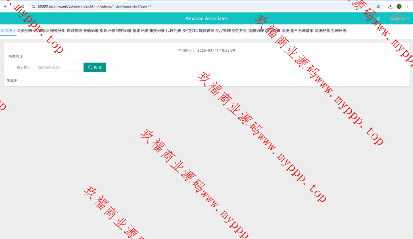
Task: Reload the page with browser refresh icon
Action: (22, 6)
